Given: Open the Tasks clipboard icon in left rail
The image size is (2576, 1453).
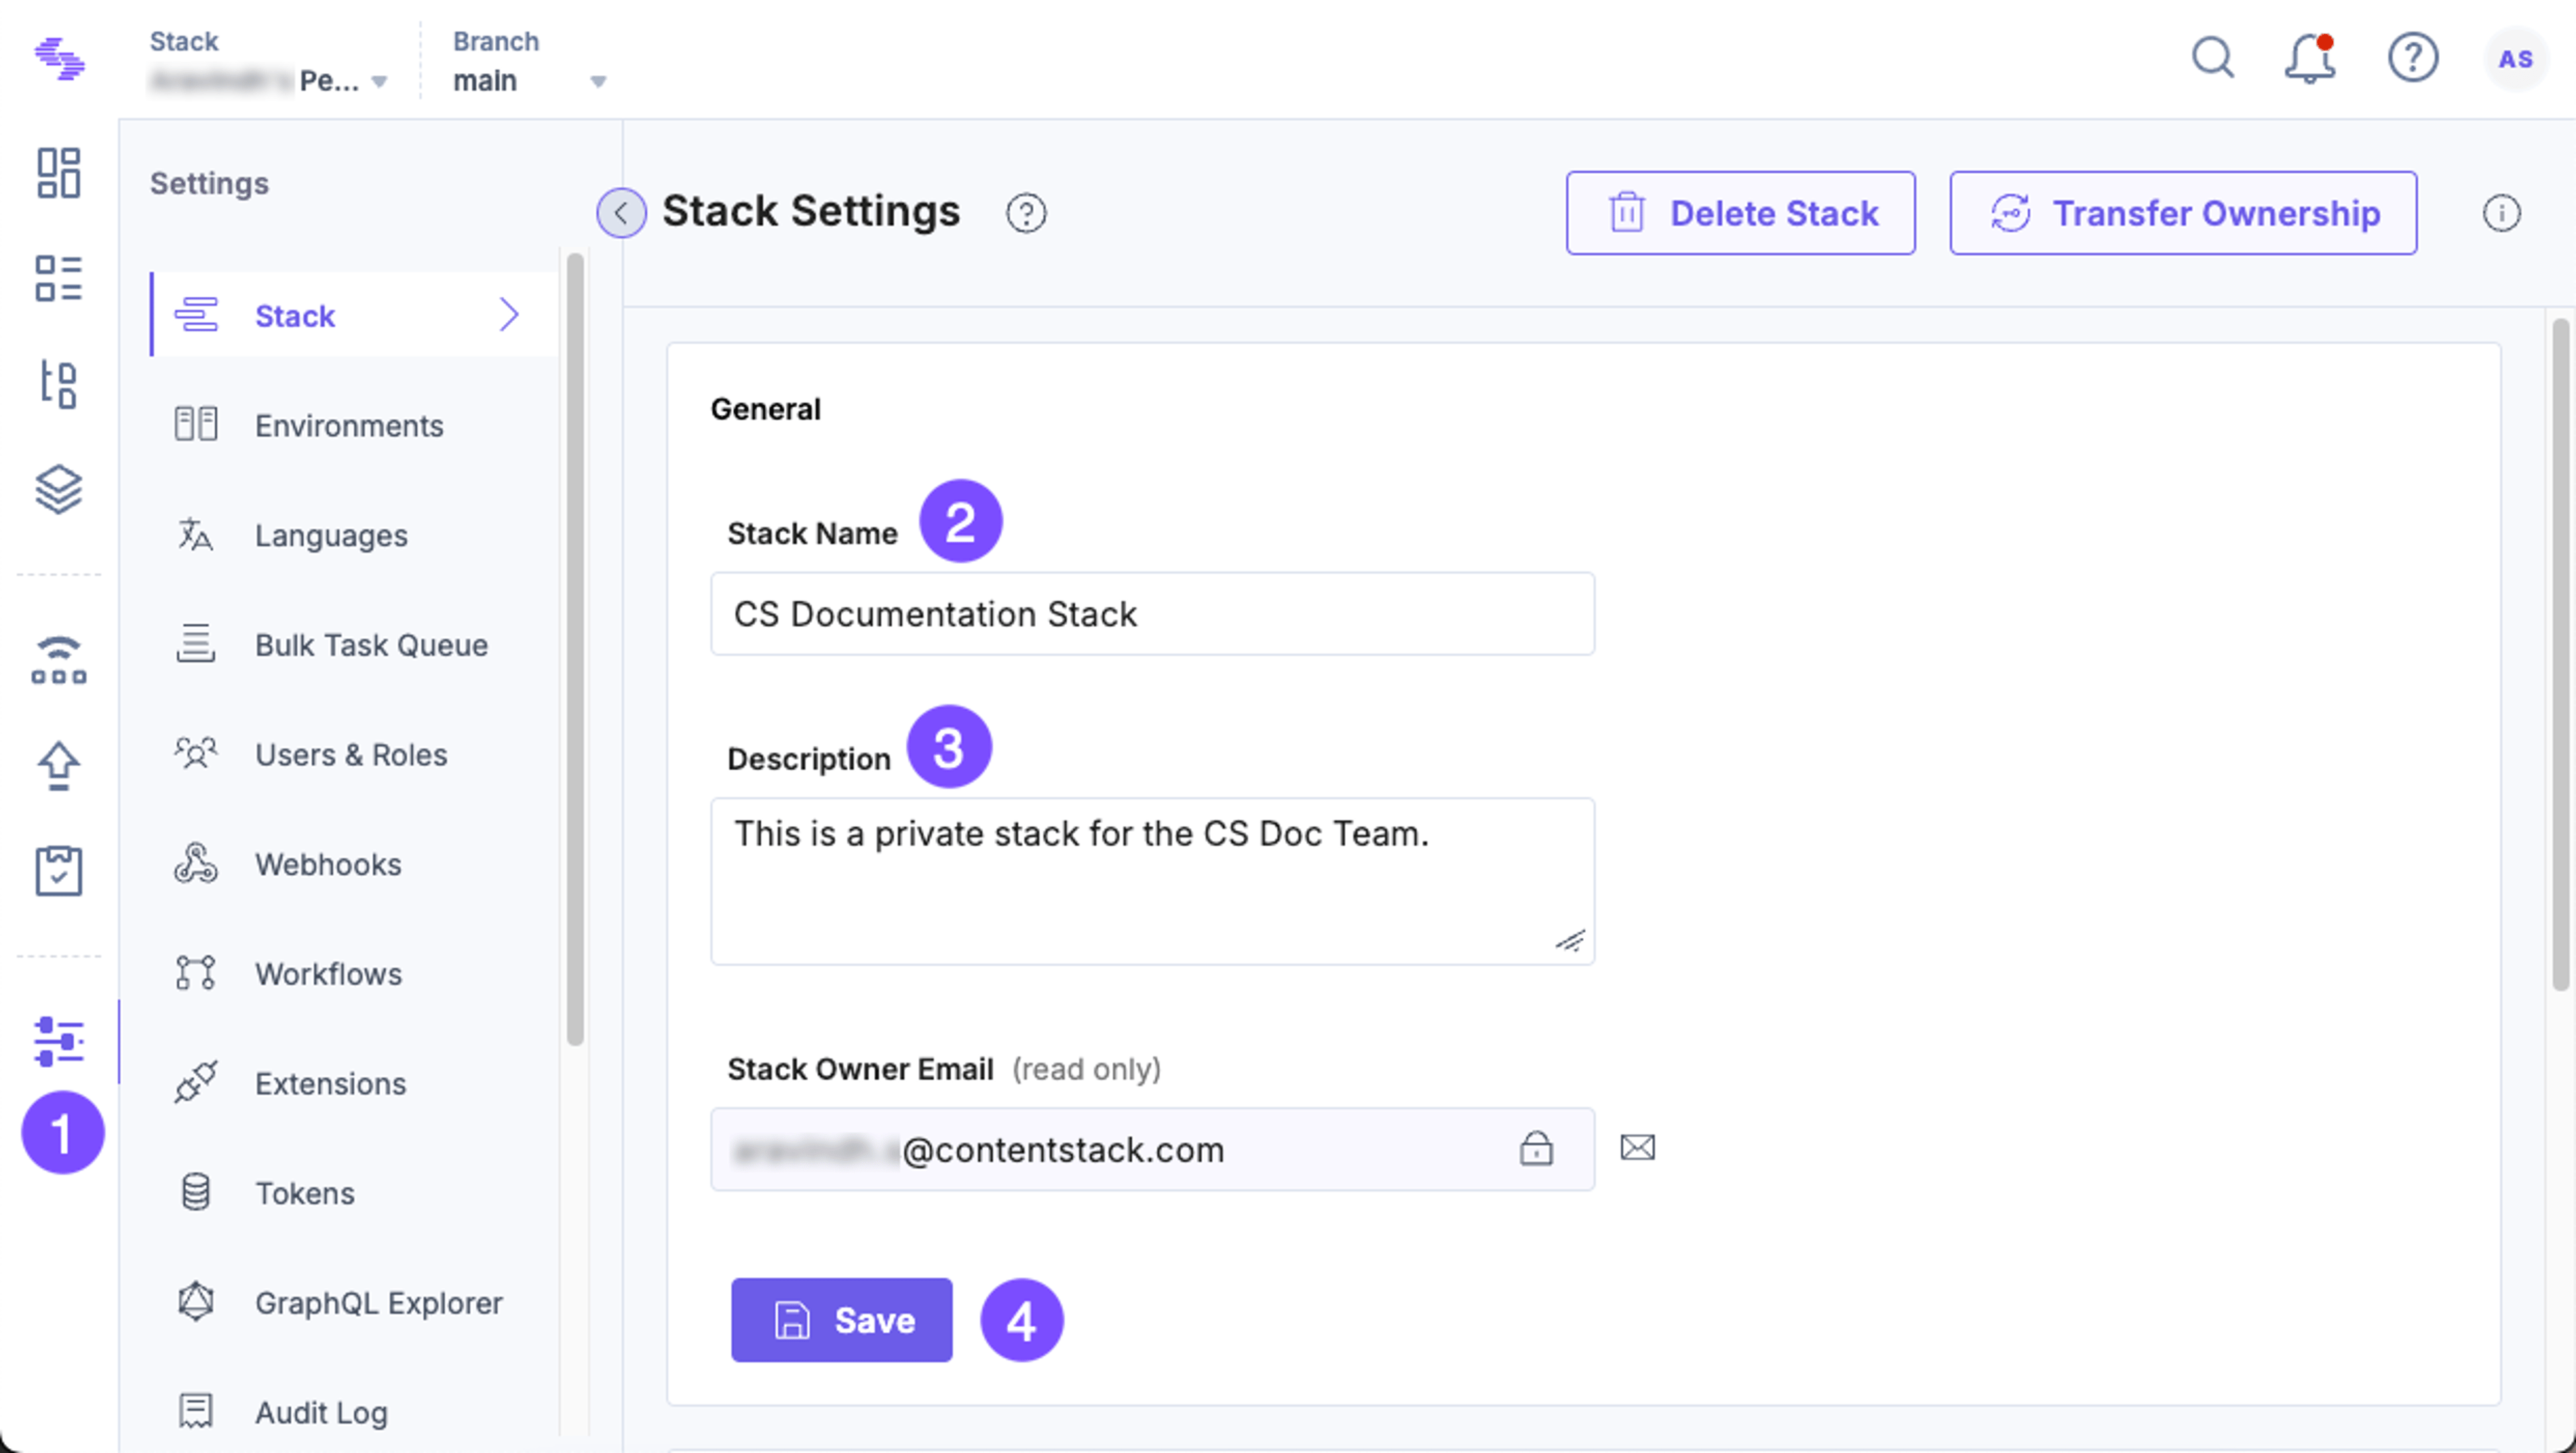Looking at the screenshot, I should tap(58, 870).
